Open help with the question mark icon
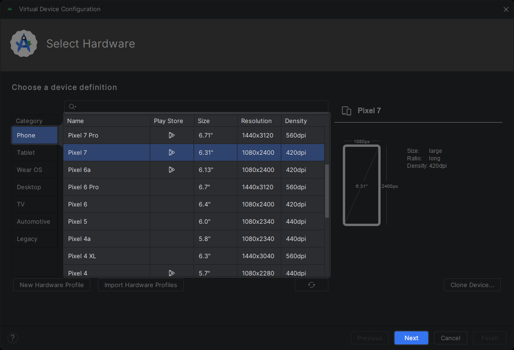514x350 pixels. click(13, 338)
